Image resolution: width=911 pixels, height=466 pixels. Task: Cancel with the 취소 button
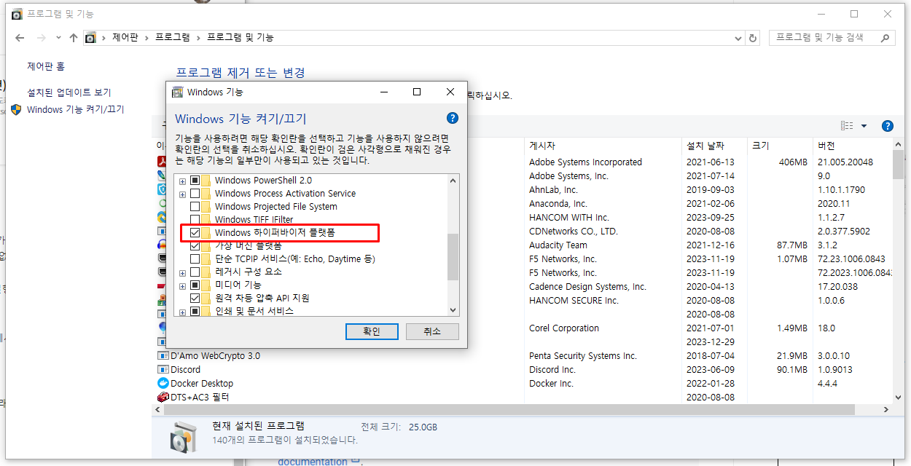[432, 331]
